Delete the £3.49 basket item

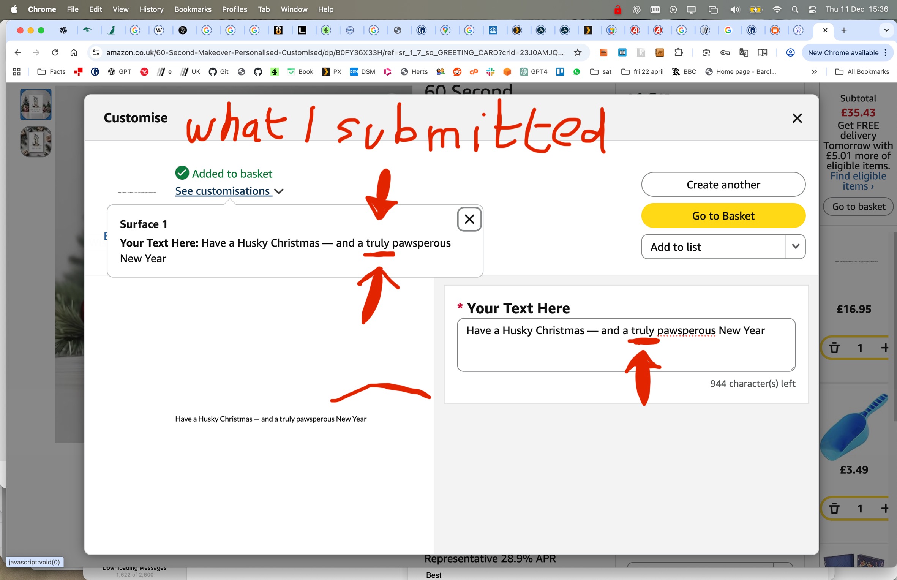click(x=834, y=508)
